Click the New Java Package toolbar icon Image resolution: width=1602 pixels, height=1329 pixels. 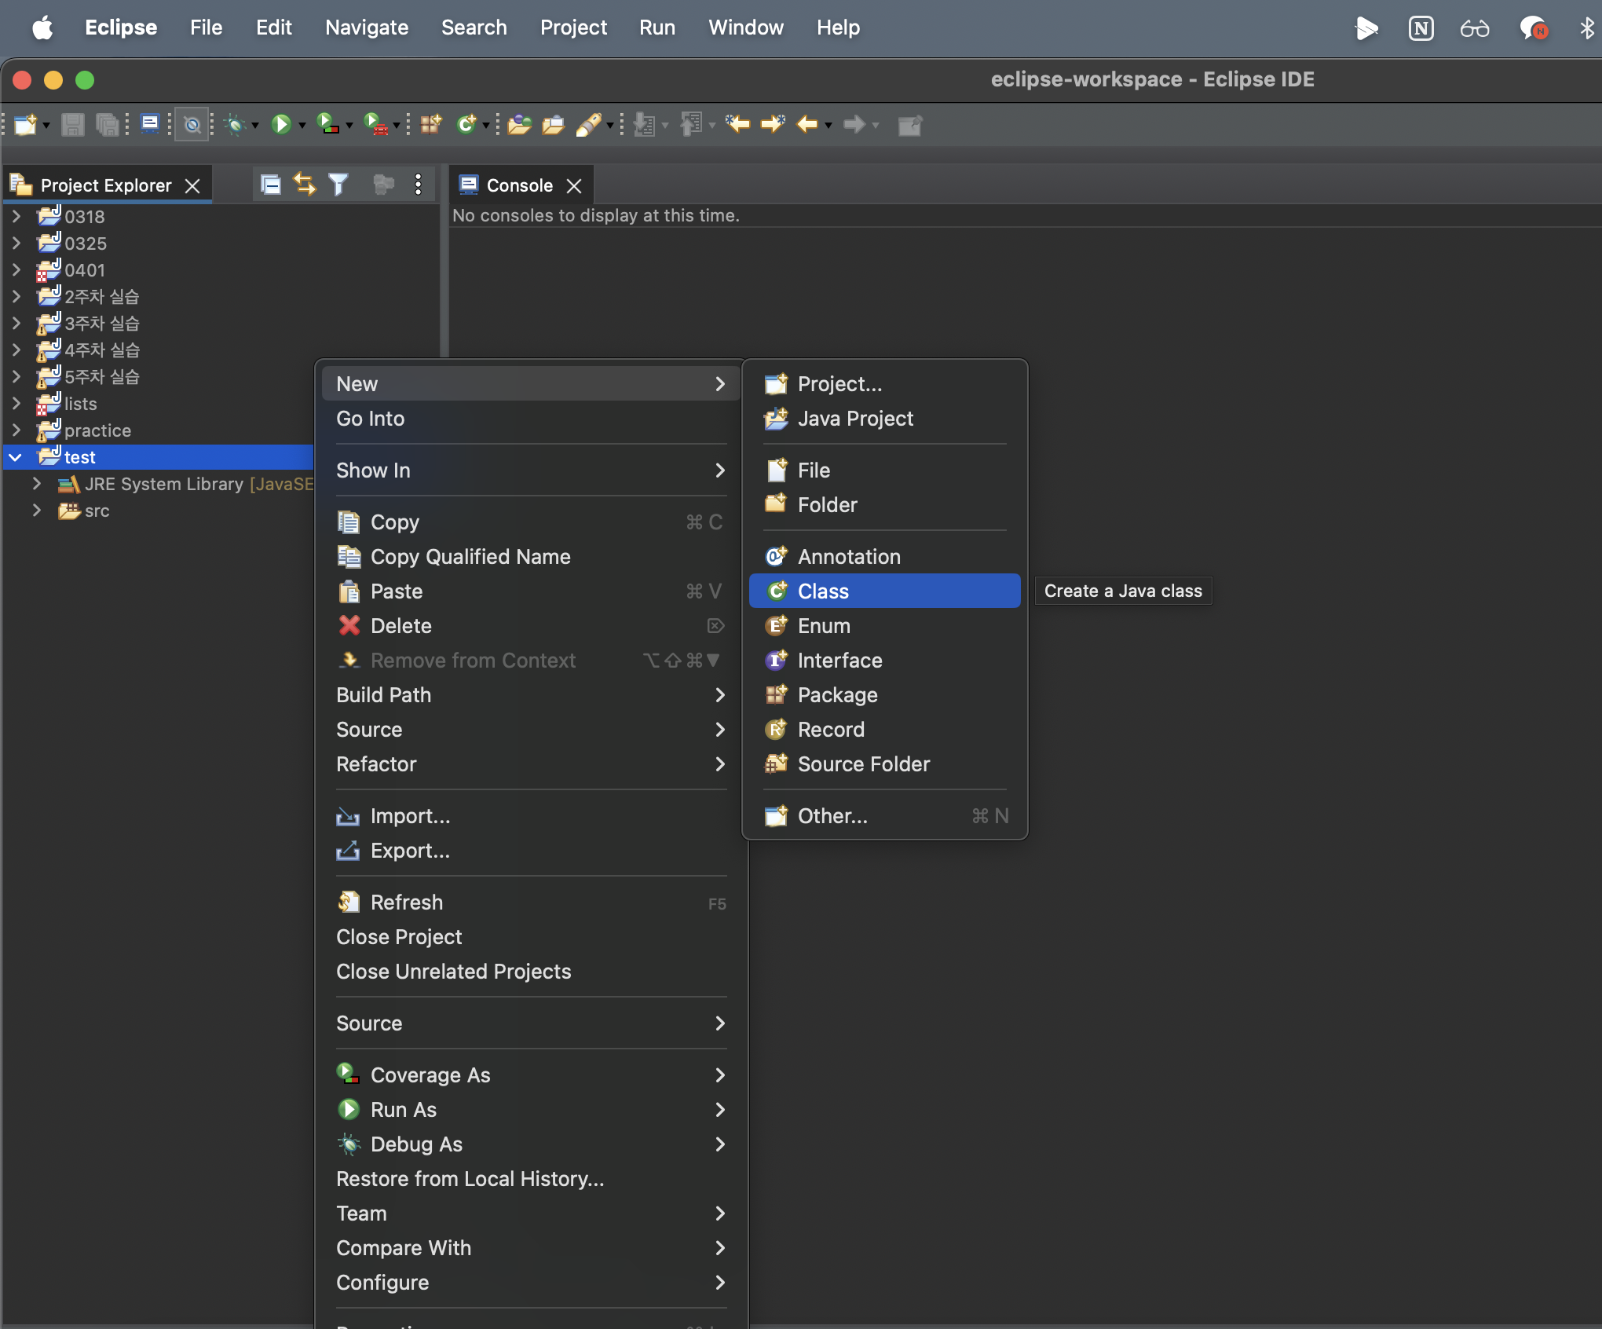click(430, 124)
